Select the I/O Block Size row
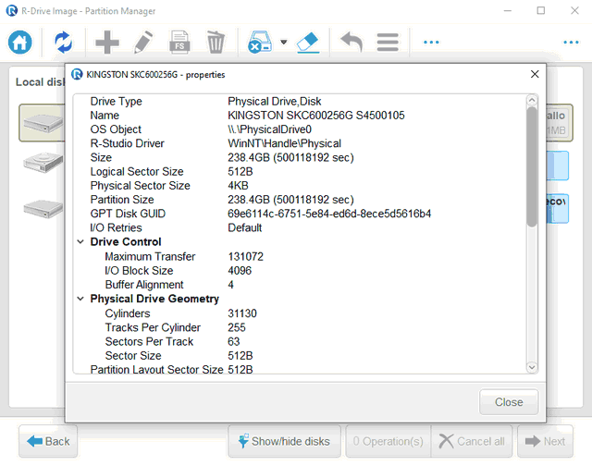This screenshot has width=592, height=466. pos(300,271)
